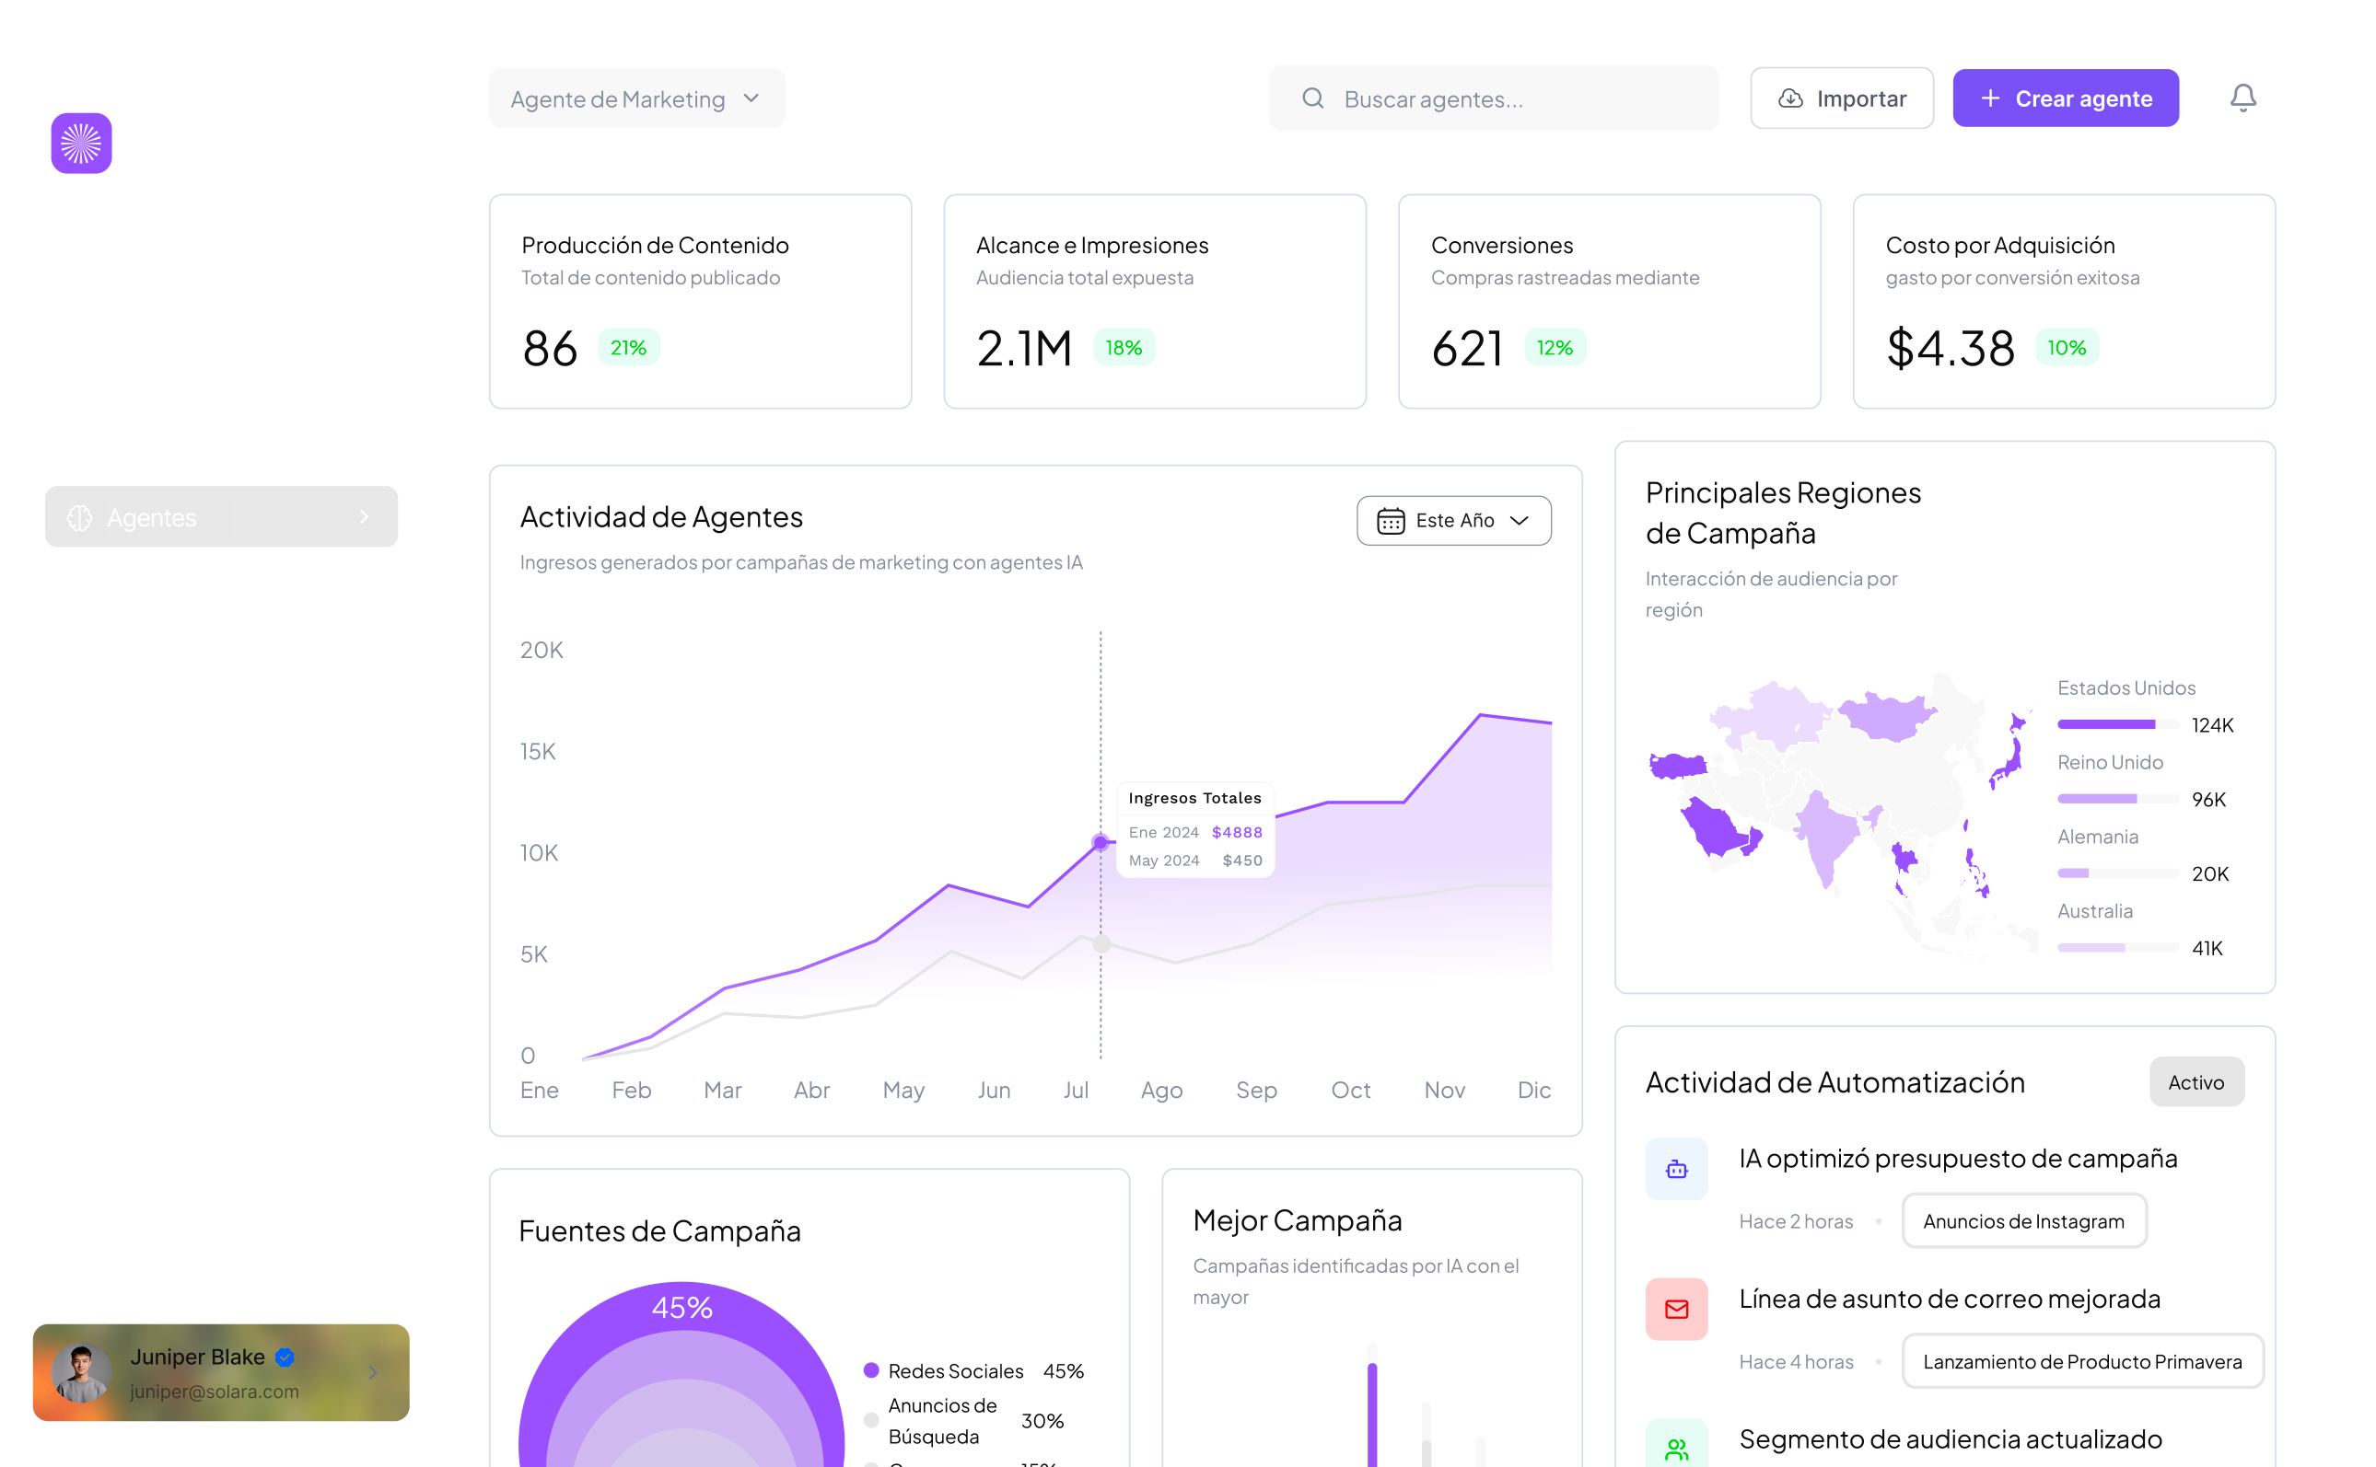Click the $450 value in the tooltip

pyautogui.click(x=1242, y=861)
